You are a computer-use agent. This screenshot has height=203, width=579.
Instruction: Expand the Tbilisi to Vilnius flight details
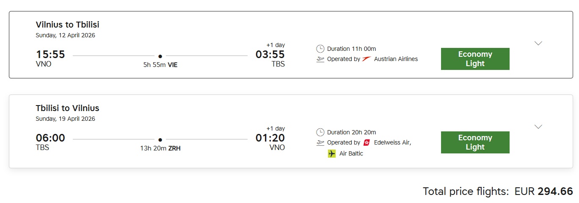[538, 127]
